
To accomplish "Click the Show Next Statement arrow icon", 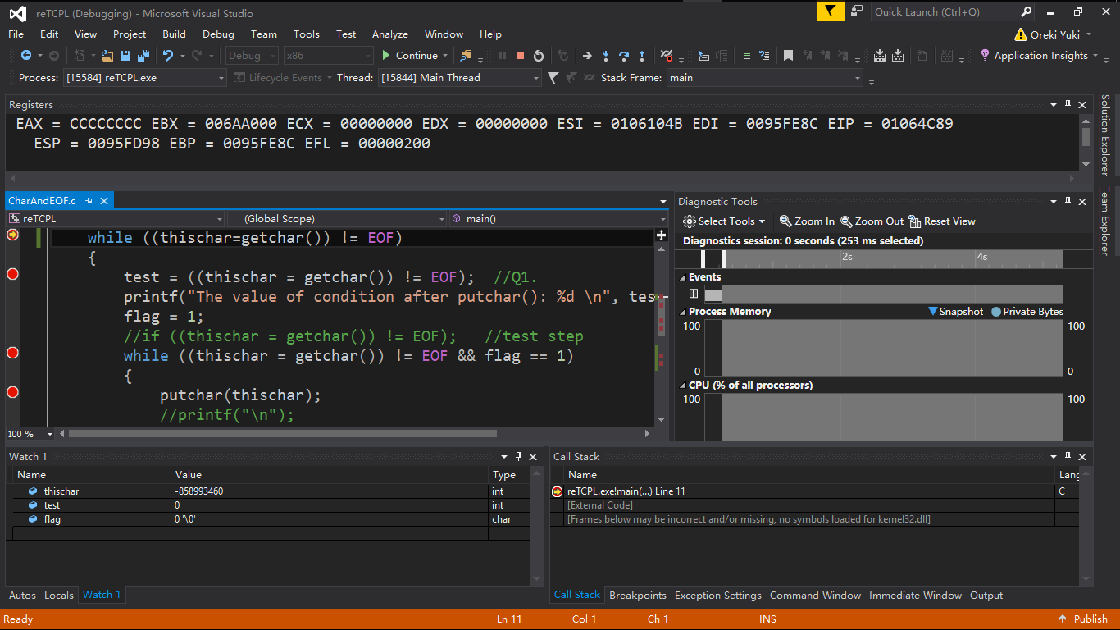I will 587,56.
